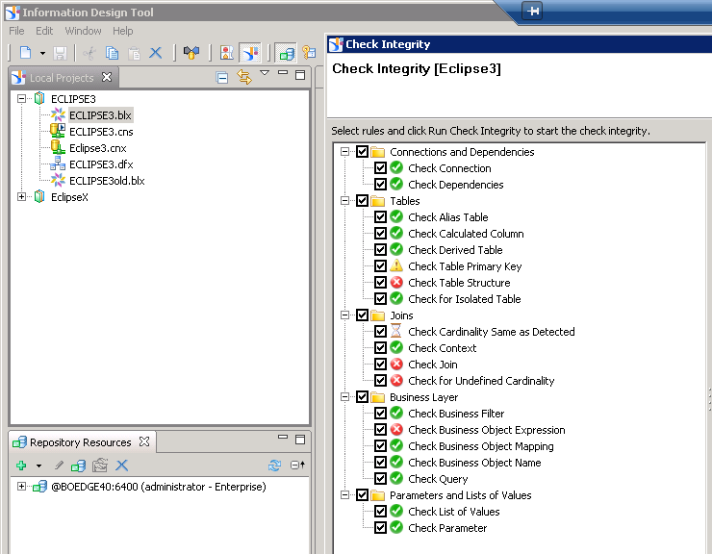Open dropdown arrow beside green plus icon
The width and height of the screenshot is (712, 554).
(39, 466)
